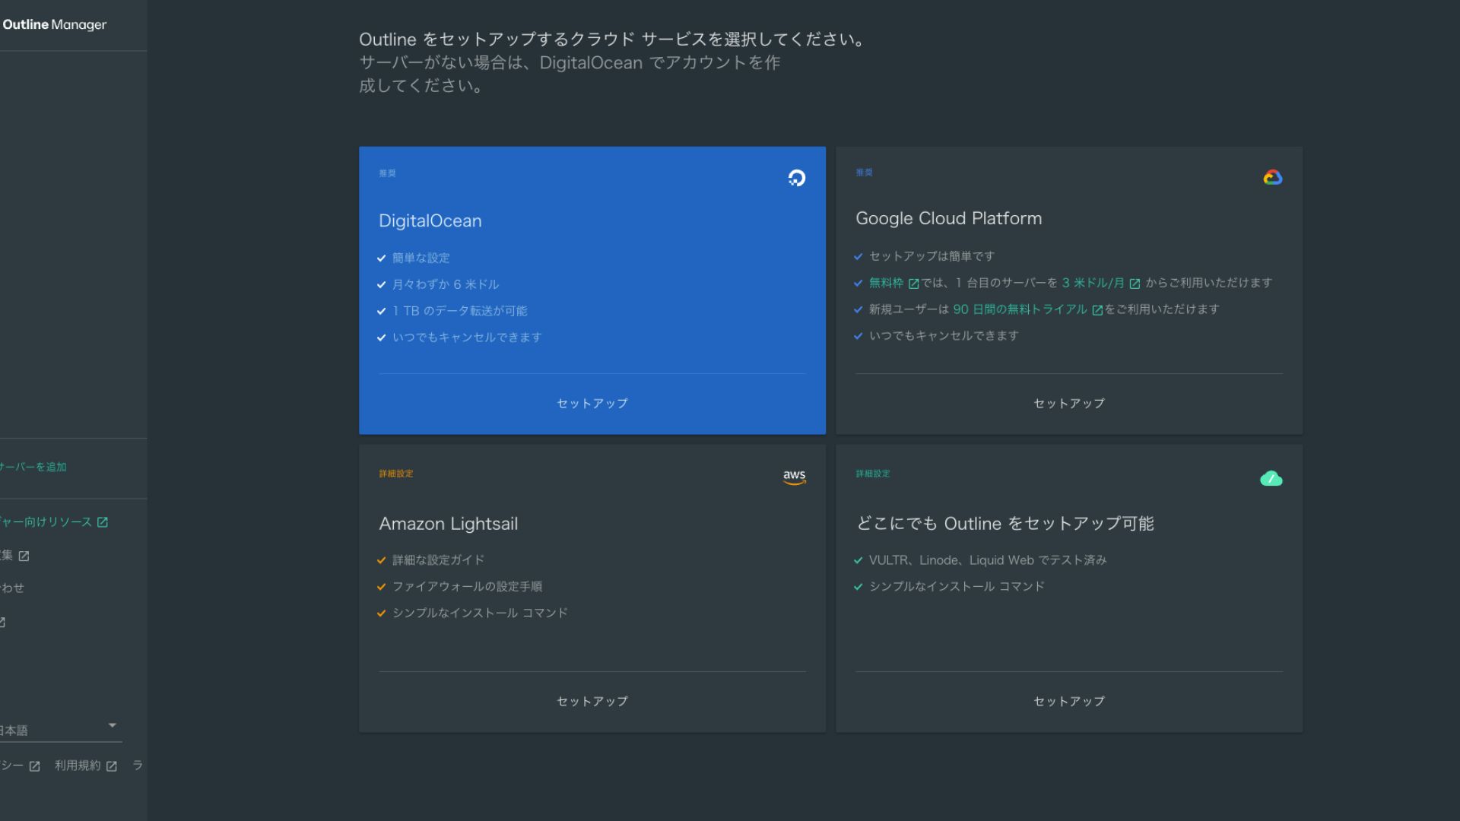The image size is (1460, 821).
Task: Click 簡単な設定 feature line
Action: click(421, 258)
